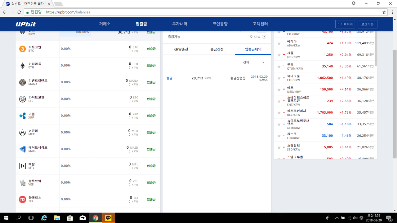
Task: Click the Litecoin LTC coin icon
Action: click(22, 99)
